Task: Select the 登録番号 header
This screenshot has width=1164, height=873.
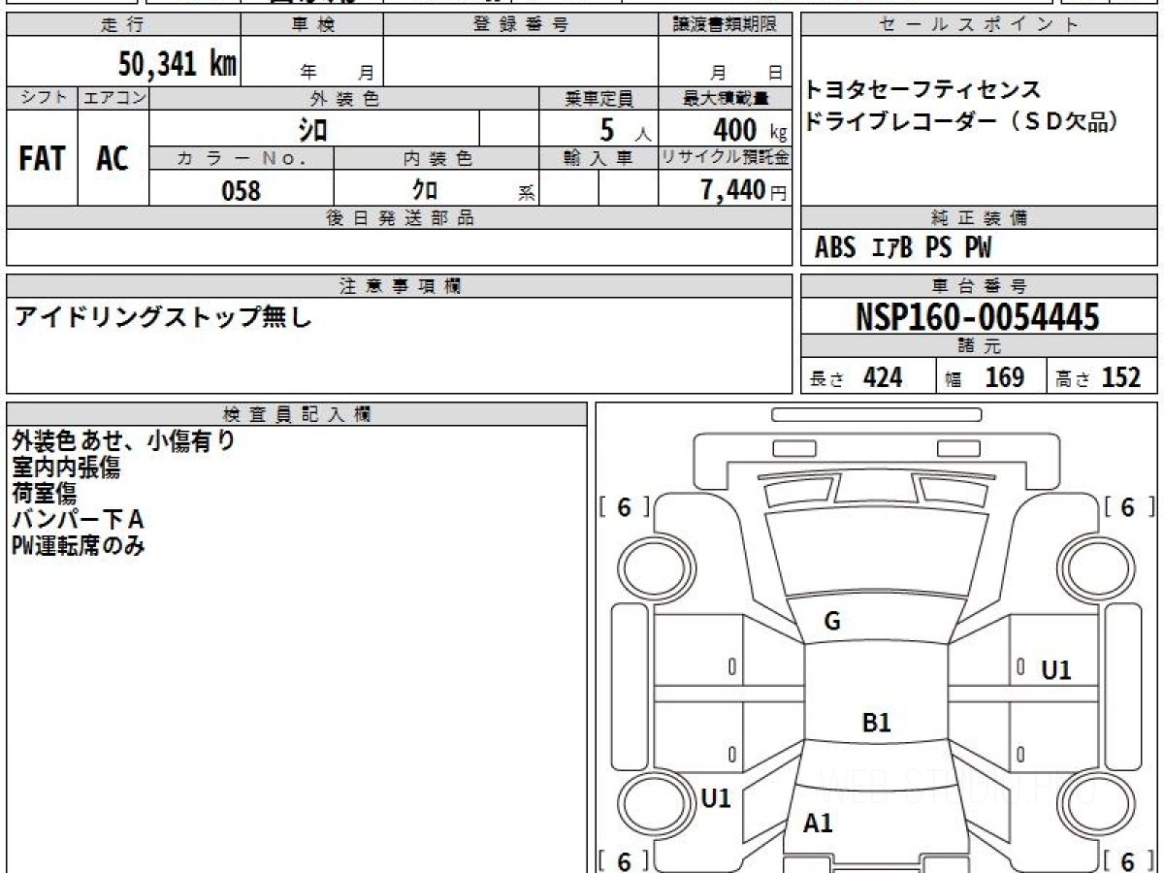Action: point(520,25)
